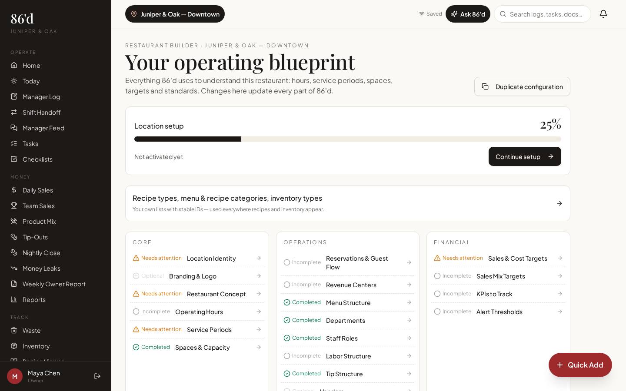
Task: Click the M avatar for Maya Chen
Action: (x=15, y=376)
